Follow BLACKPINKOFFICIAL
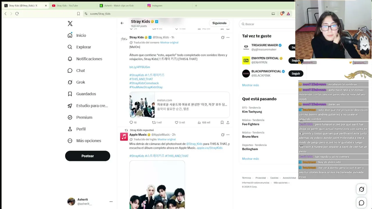Viewport: 372px width, 209px height. pos(296,73)
